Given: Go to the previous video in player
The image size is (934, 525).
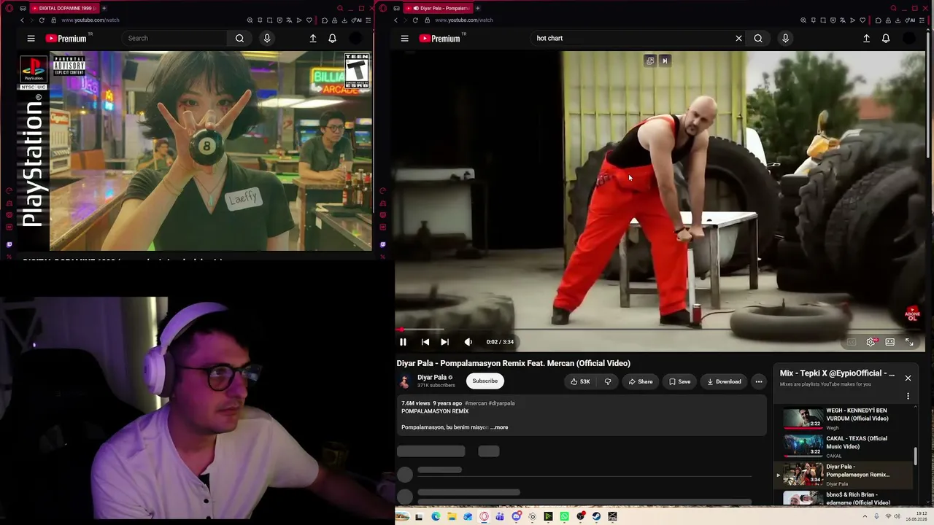Looking at the screenshot, I should (x=425, y=342).
